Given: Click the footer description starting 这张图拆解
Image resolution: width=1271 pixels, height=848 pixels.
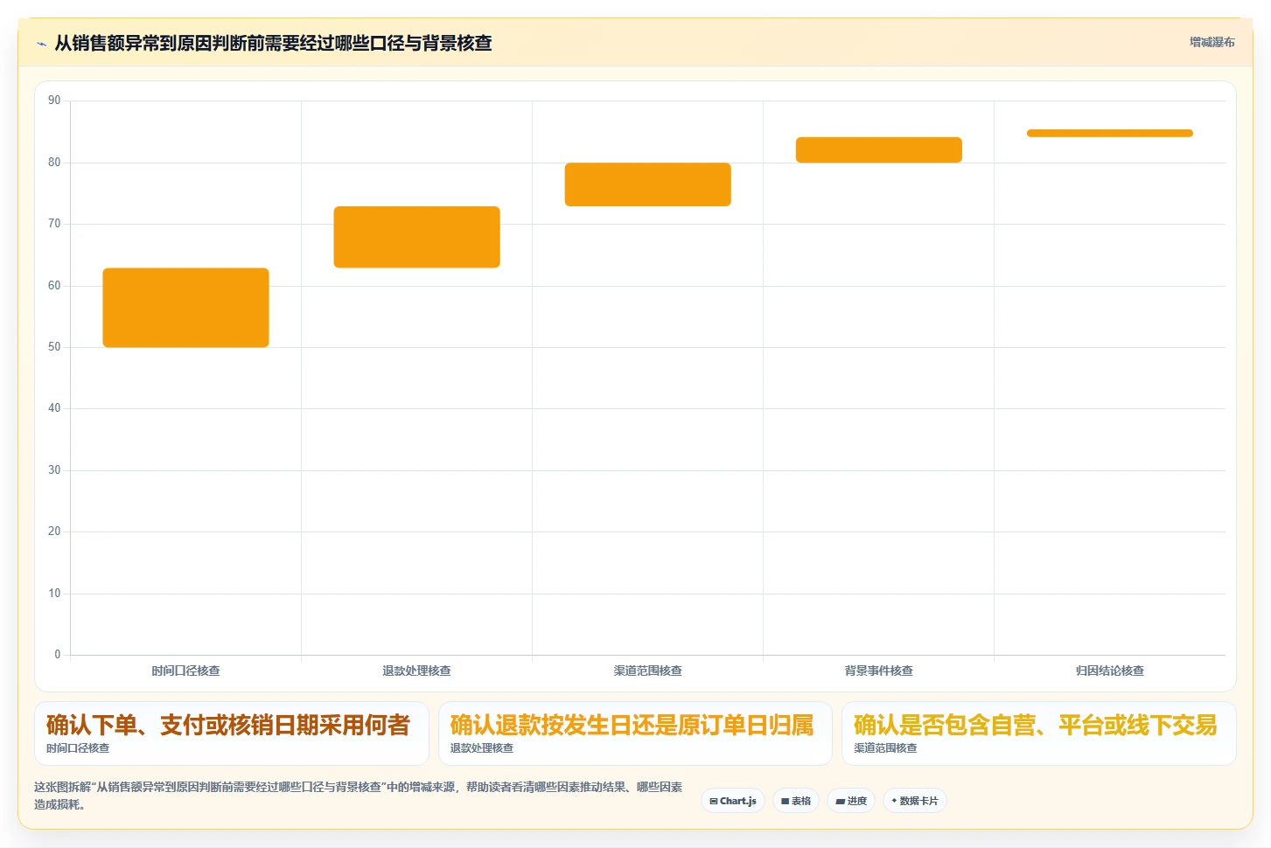Looking at the screenshot, I should 358,796.
